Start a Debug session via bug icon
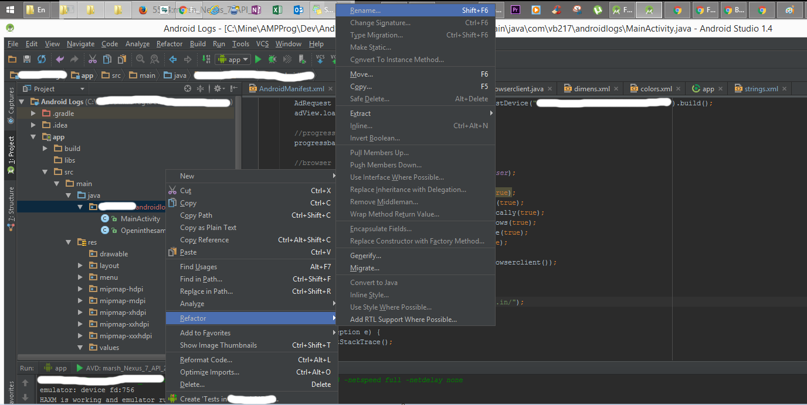 pyautogui.click(x=273, y=59)
